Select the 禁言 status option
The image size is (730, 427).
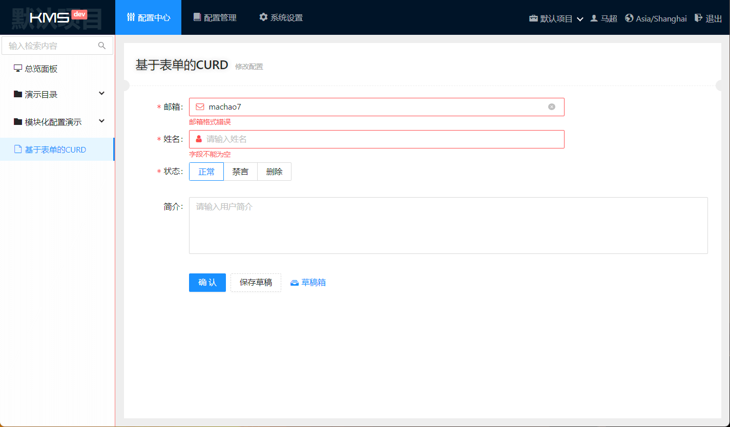coord(240,172)
